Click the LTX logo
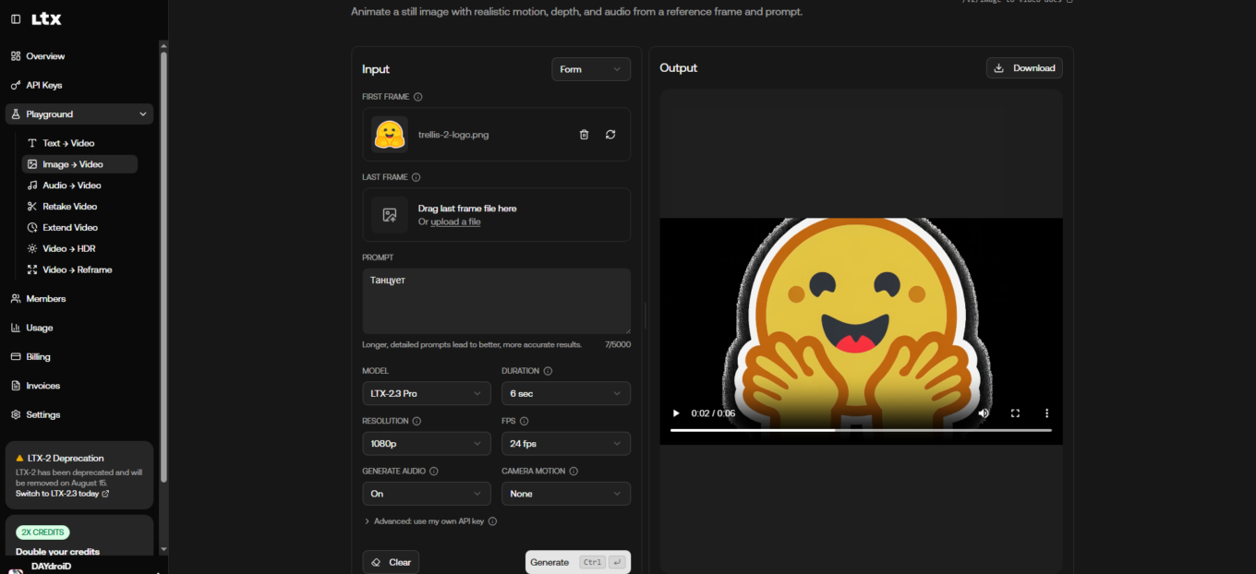Screen dimensions: 1256x574 pos(46,19)
